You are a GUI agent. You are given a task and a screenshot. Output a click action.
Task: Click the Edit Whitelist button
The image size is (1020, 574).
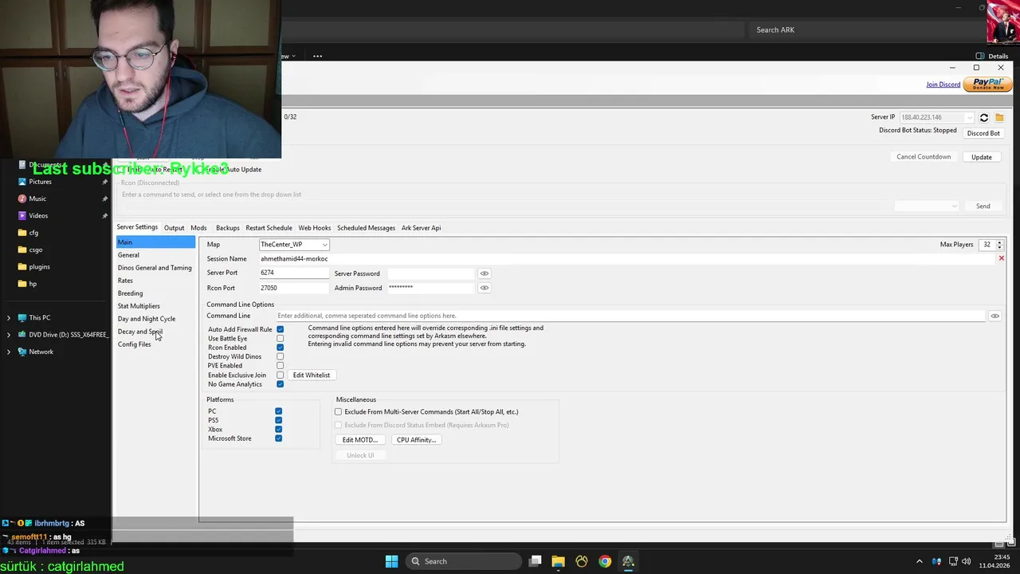pyautogui.click(x=311, y=375)
